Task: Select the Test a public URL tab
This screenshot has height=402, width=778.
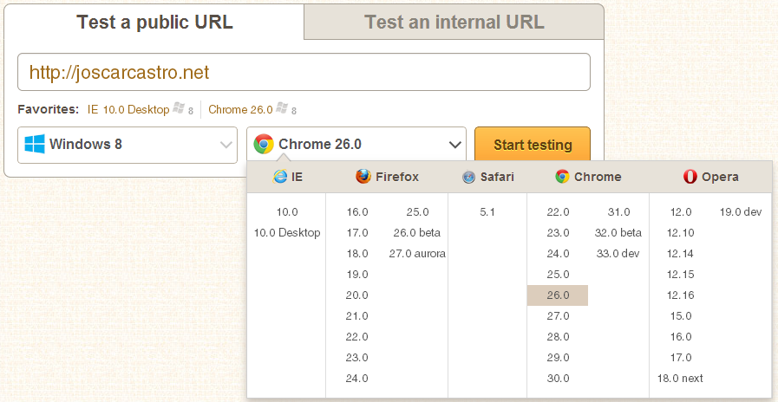Action: (x=154, y=22)
